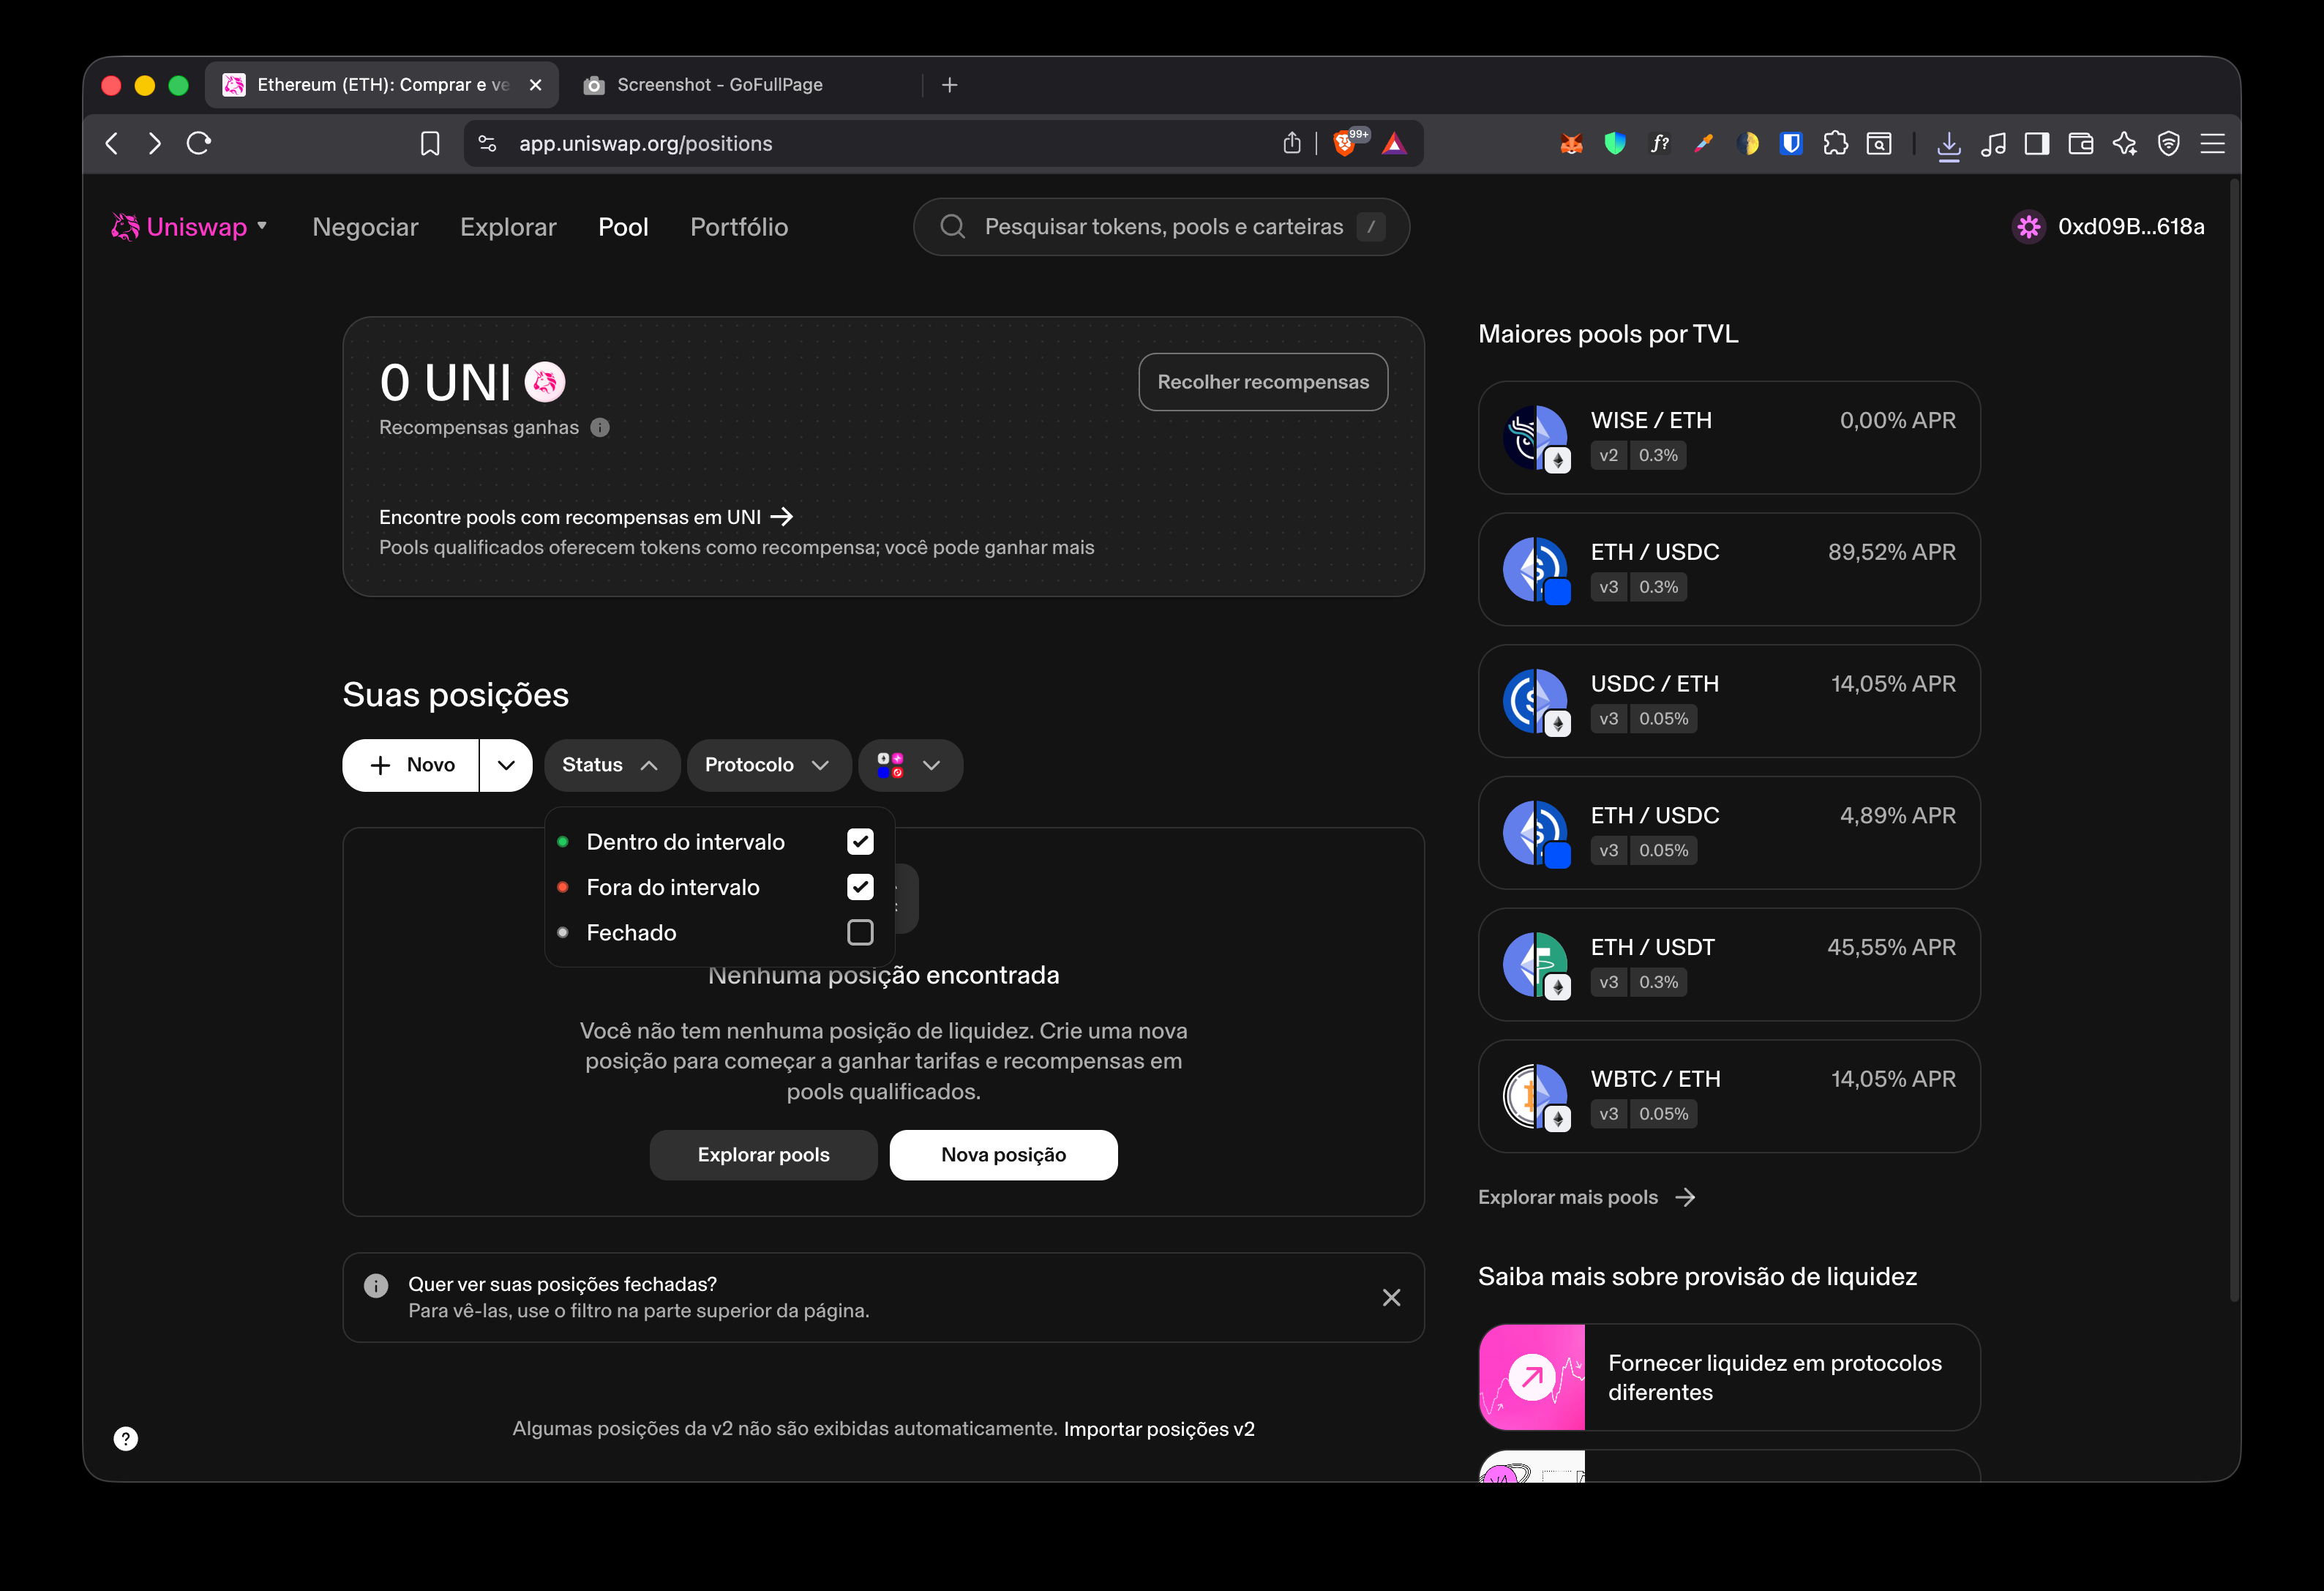Click the Brave Shields lion icon
2324x1591 pixels.
1345,144
